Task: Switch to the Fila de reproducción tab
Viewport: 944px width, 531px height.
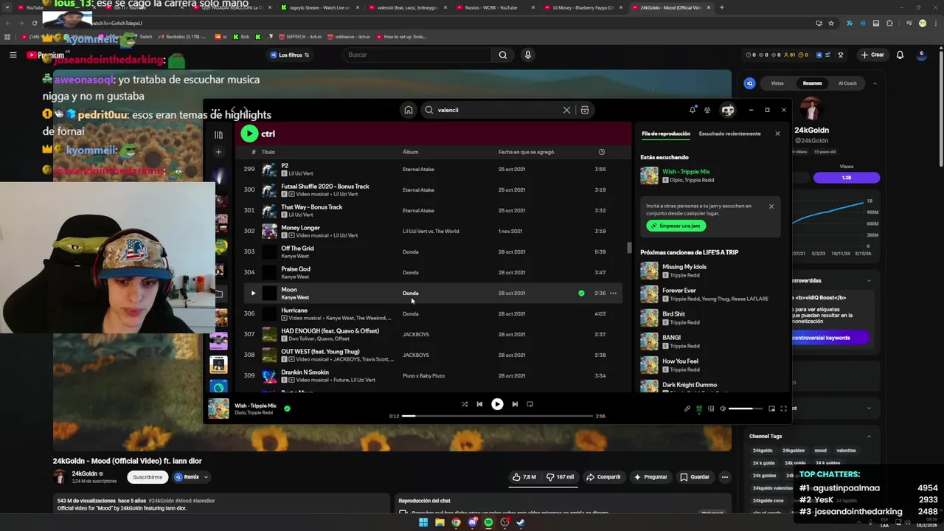Action: pyautogui.click(x=666, y=133)
